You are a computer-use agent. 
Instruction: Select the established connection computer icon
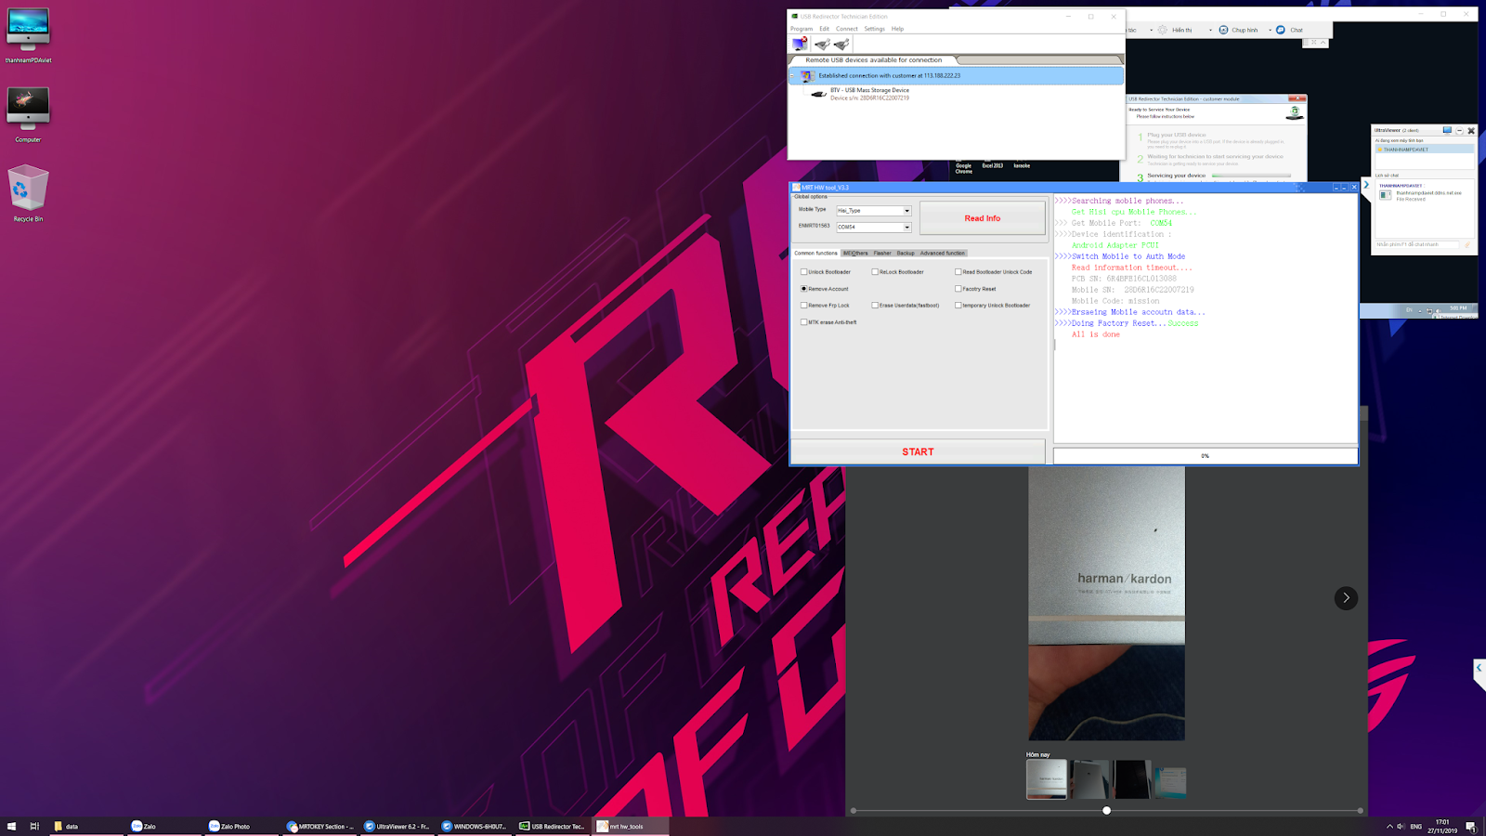coord(808,76)
